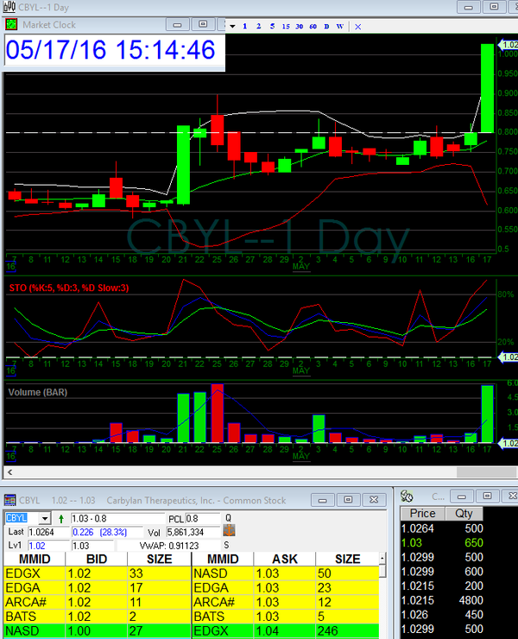Minimize the Market Clock window
This screenshot has height=639, width=518.
coord(177,24)
